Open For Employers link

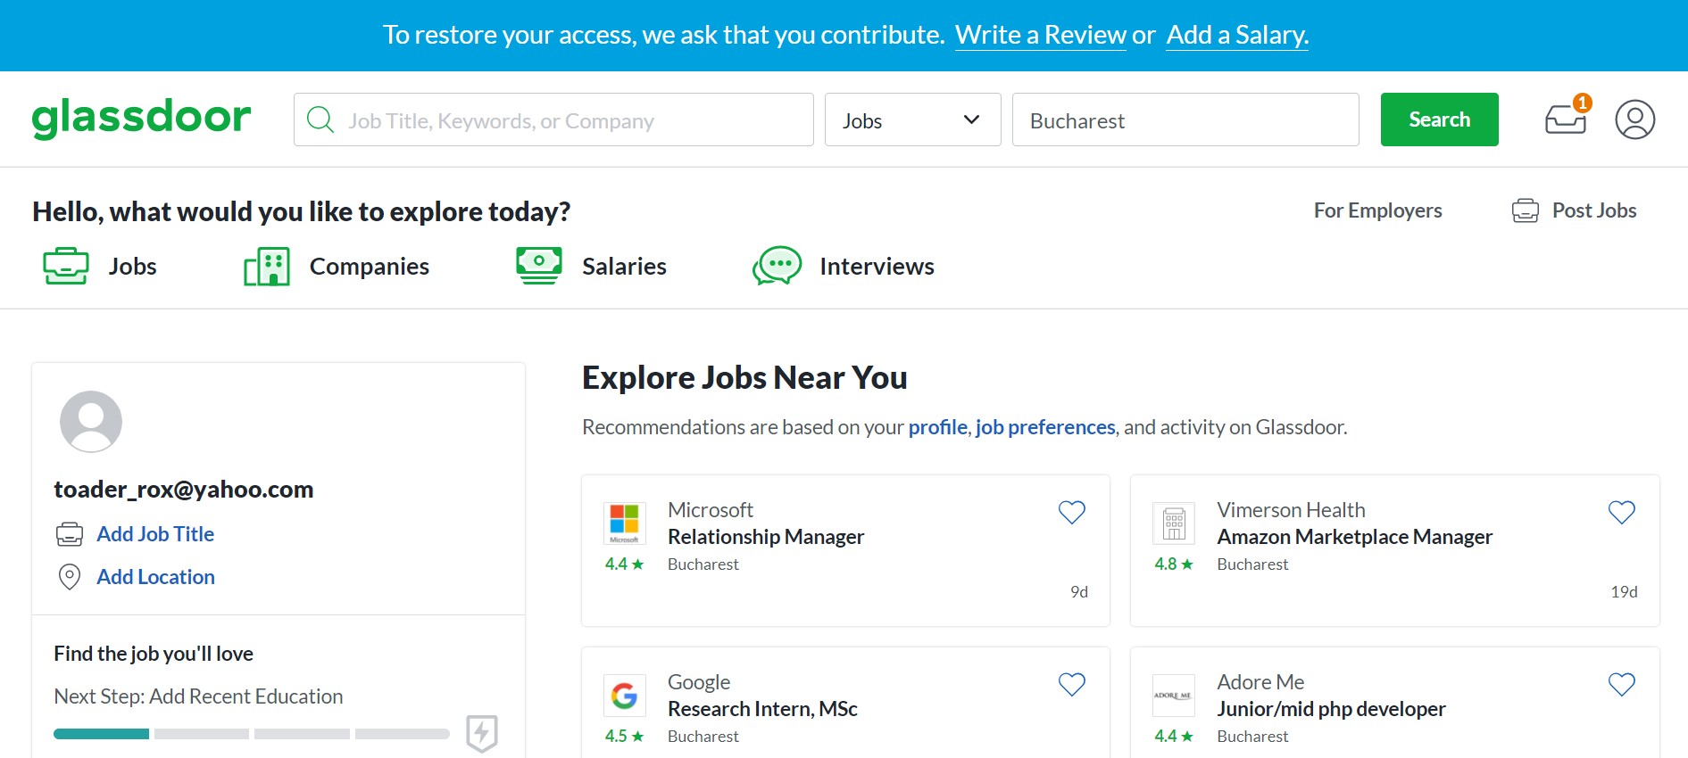[x=1378, y=210]
